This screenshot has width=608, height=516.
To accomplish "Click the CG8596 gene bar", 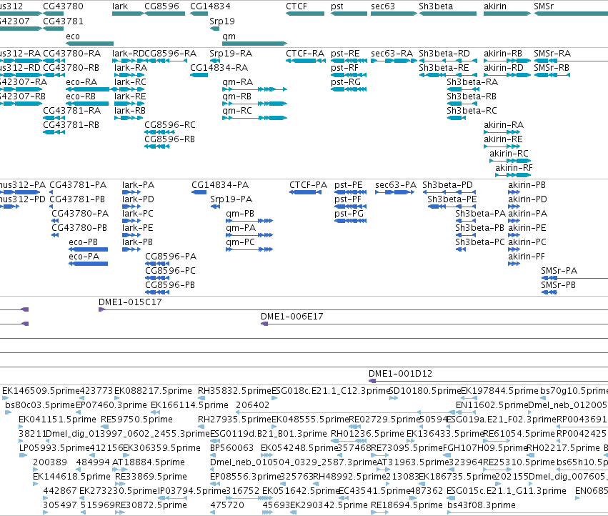I will [x=165, y=14].
